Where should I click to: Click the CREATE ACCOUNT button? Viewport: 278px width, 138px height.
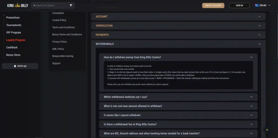coord(213,5)
